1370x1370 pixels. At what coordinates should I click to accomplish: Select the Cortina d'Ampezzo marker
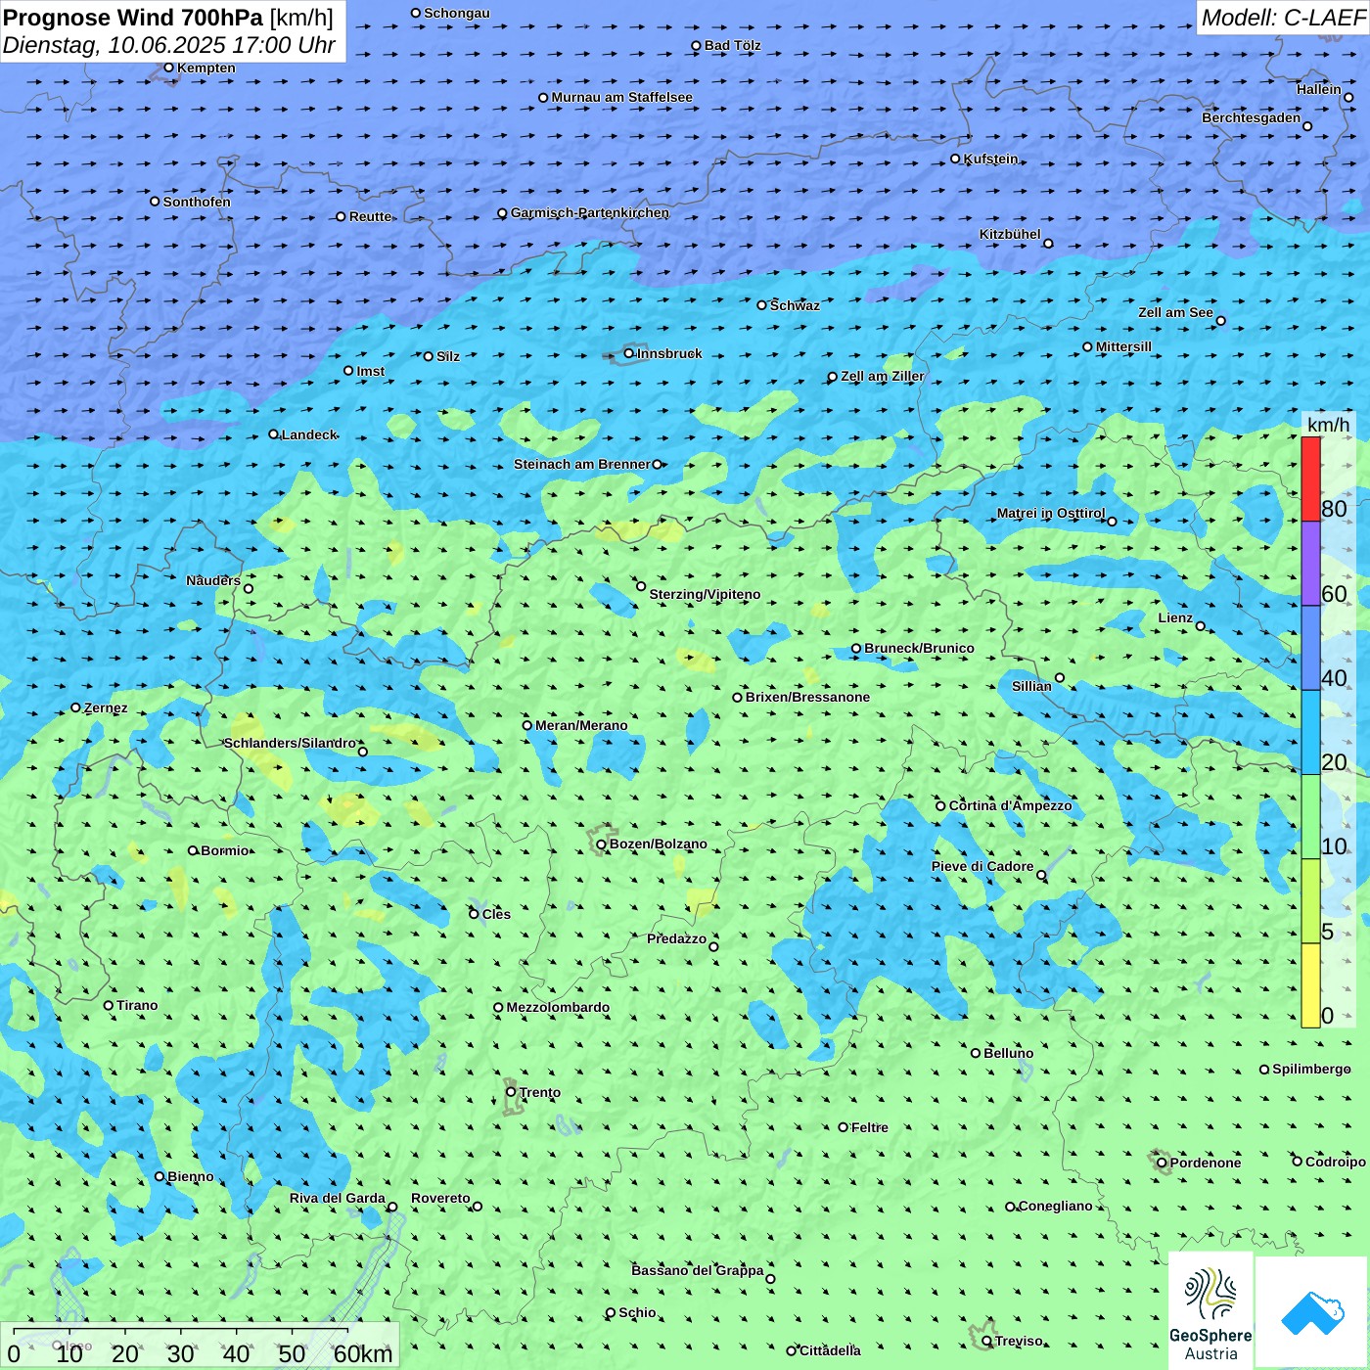coord(940,806)
